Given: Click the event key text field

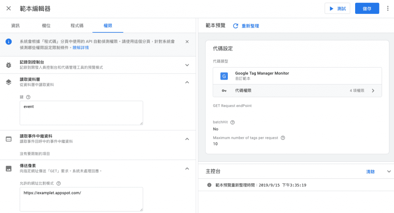Looking at the screenshot, I should coord(82,113).
